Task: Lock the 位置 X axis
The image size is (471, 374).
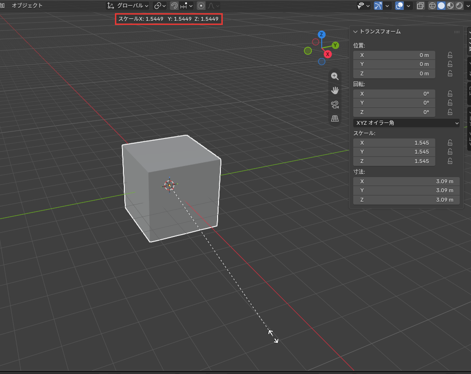Action: point(450,55)
